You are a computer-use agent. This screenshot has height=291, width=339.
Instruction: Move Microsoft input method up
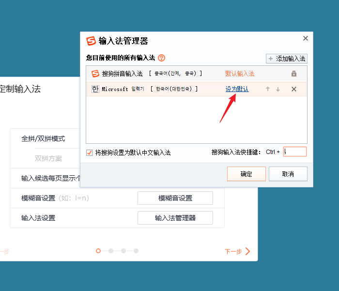coord(268,89)
